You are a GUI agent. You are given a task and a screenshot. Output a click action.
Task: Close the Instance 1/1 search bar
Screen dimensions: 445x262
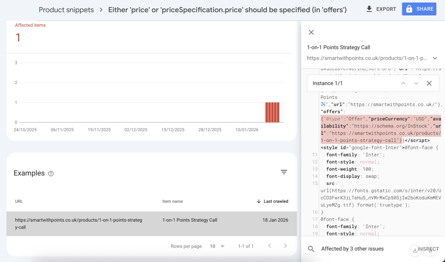click(429, 83)
